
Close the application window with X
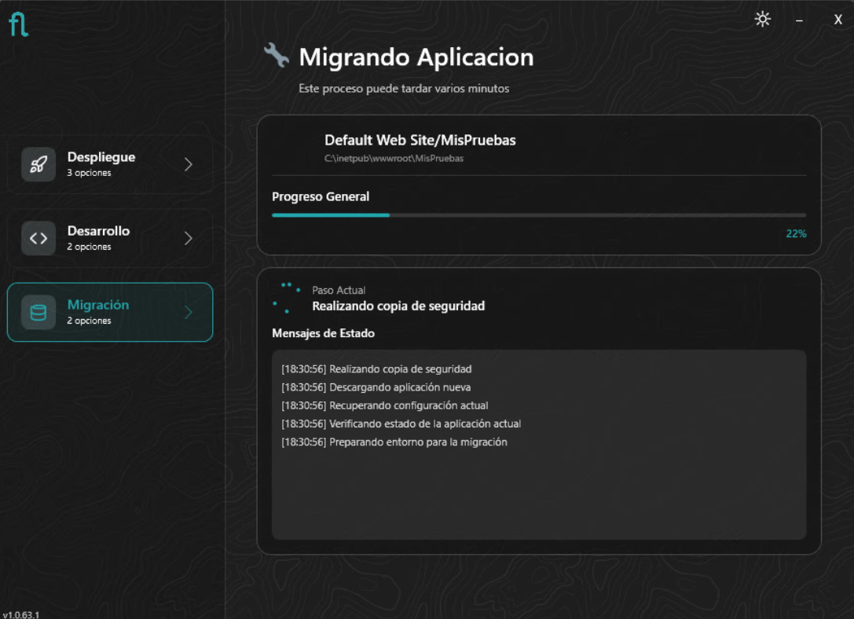pyautogui.click(x=838, y=20)
